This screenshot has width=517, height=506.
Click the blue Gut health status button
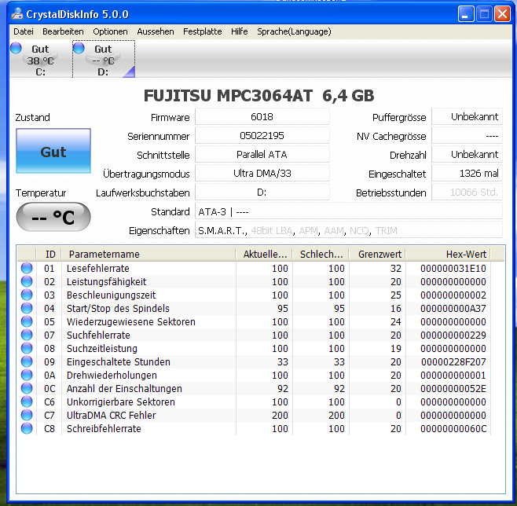[x=53, y=152]
